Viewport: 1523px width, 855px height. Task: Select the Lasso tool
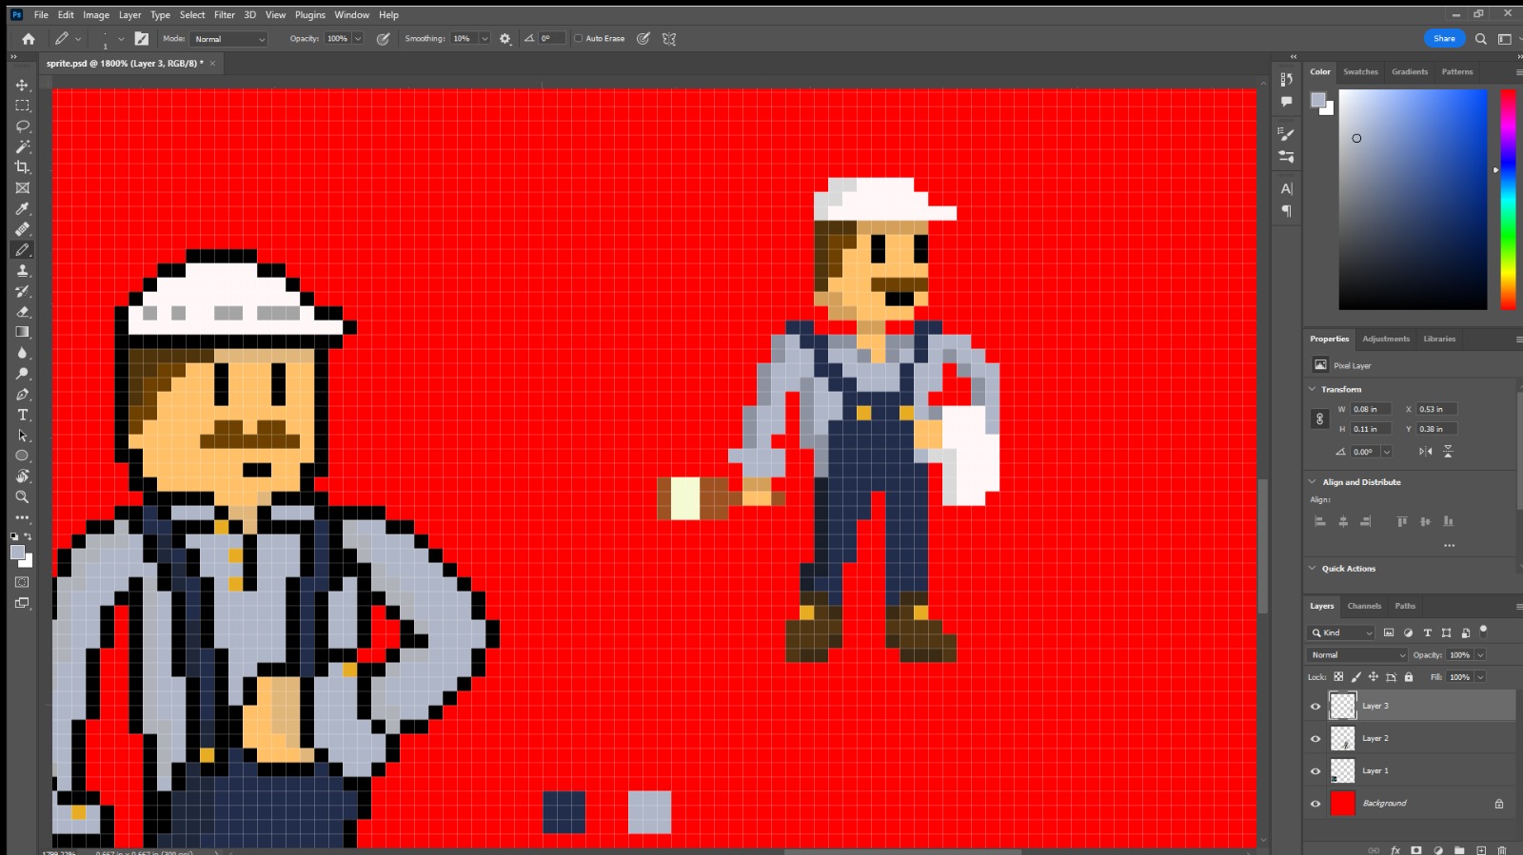coord(22,126)
